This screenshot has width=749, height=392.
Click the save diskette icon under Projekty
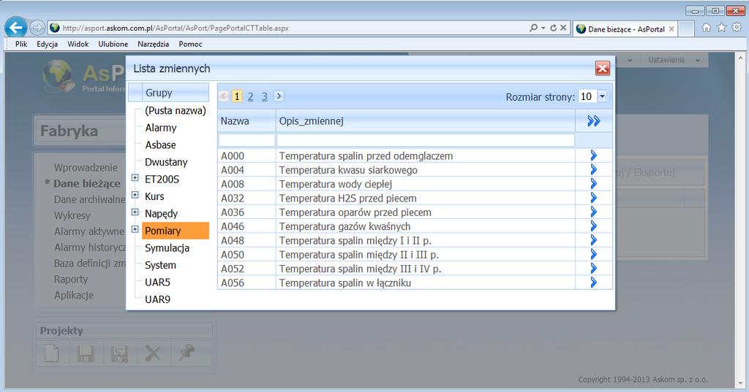(86, 354)
